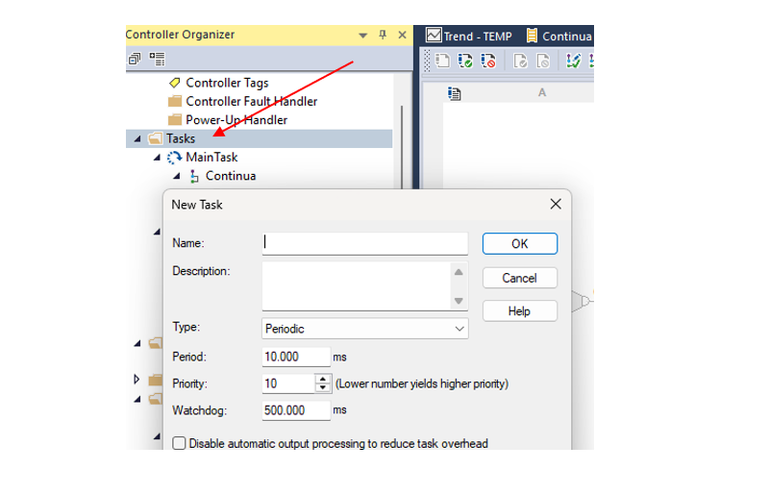Viewport: 769px width, 495px height.
Task: Open the Controller Organizer window position menu arrow
Action: coord(363,36)
